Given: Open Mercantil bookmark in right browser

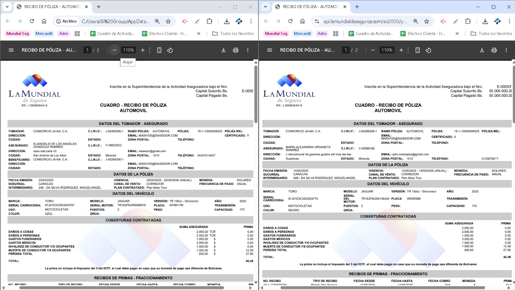Looking at the screenshot, I should tap(302, 33).
